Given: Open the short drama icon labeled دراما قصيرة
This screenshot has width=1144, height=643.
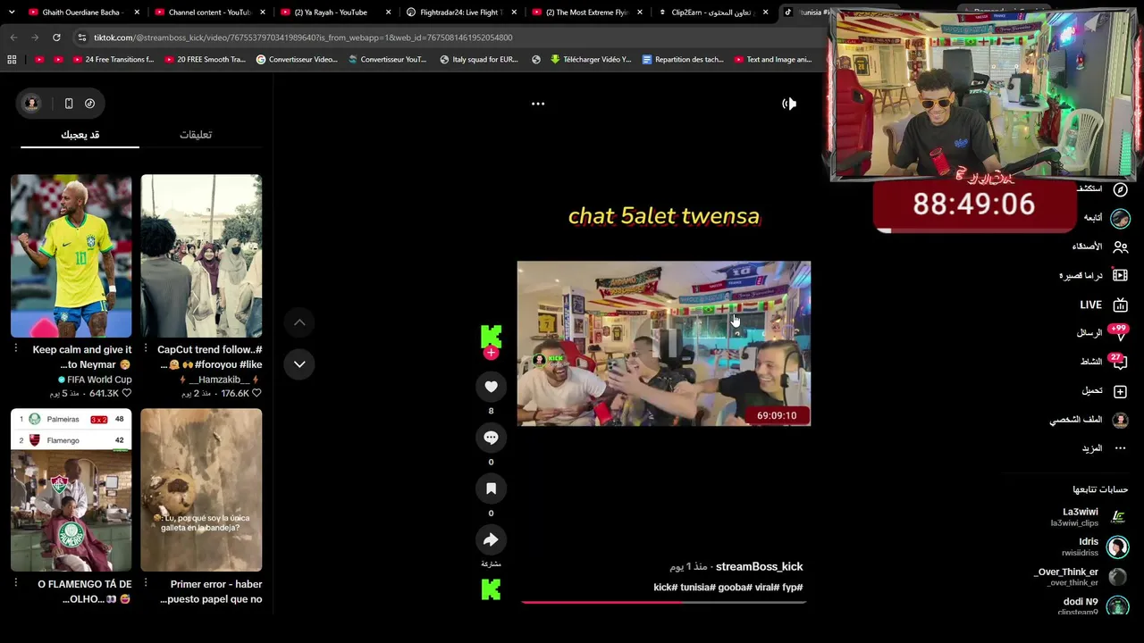Looking at the screenshot, I should point(1120,275).
